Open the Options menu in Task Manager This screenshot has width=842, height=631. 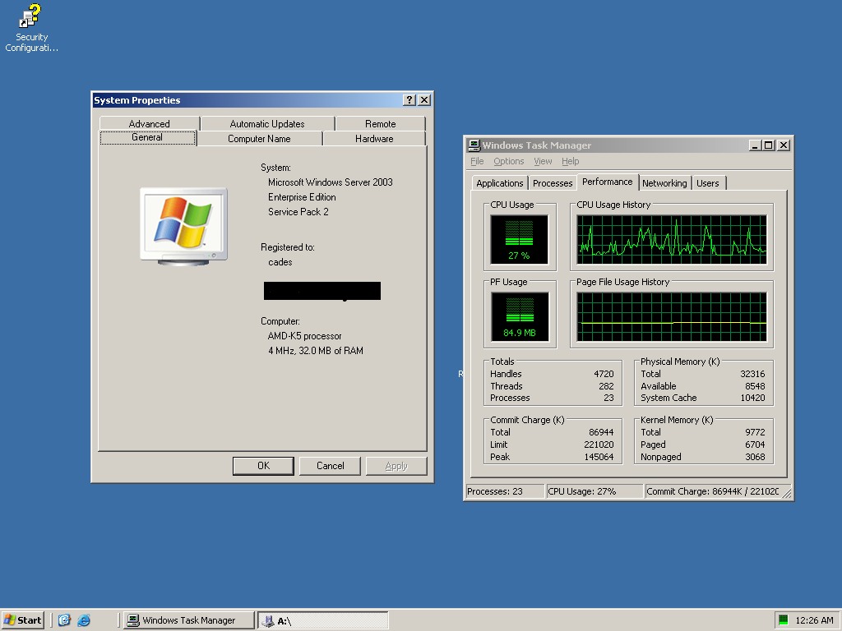[508, 161]
